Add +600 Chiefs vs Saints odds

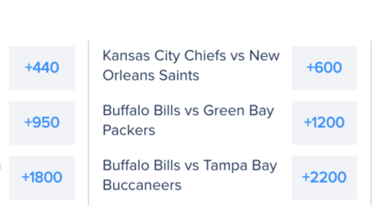[x=324, y=68]
